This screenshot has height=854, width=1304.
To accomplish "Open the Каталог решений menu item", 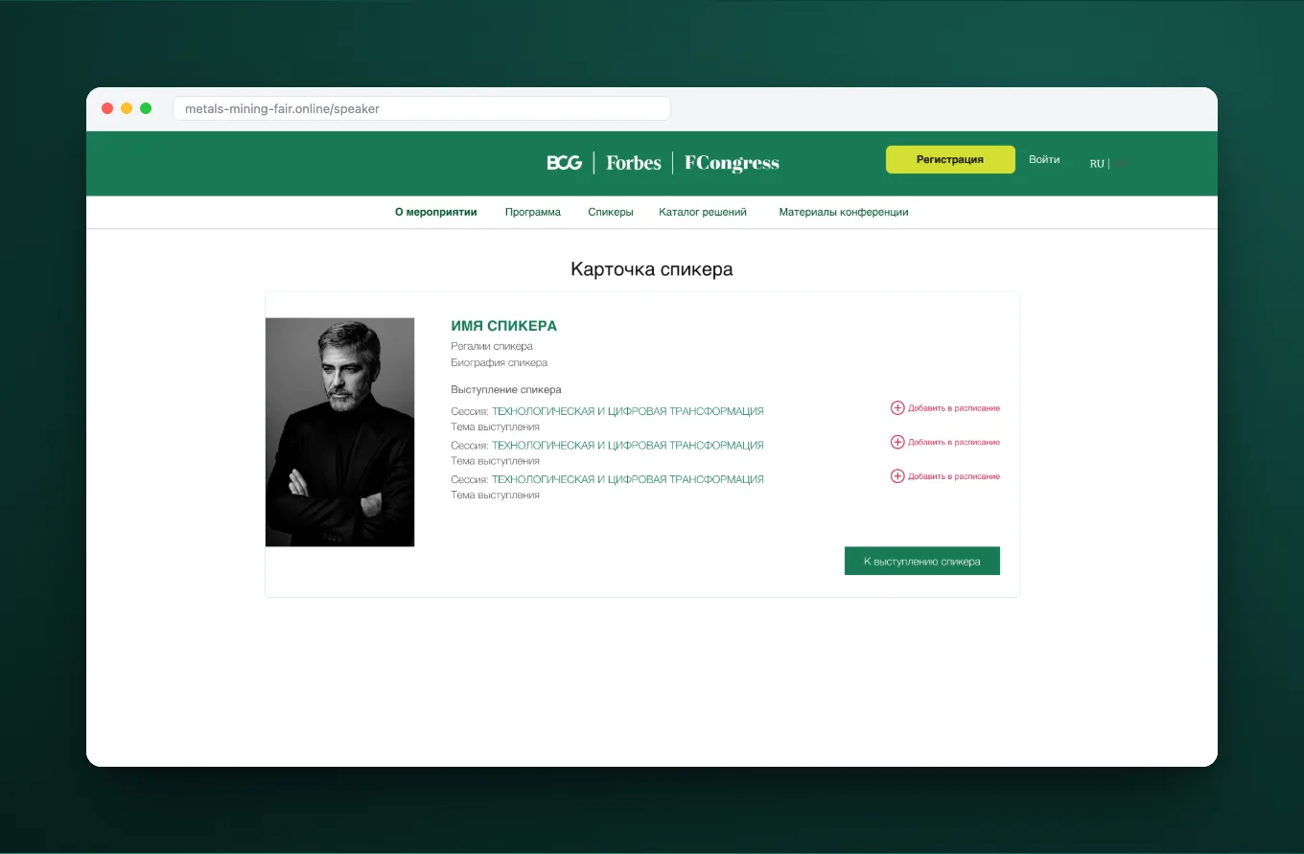I will [x=703, y=212].
